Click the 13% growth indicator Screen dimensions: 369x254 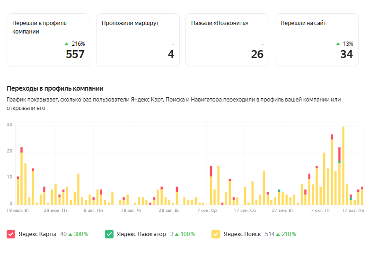click(x=344, y=44)
